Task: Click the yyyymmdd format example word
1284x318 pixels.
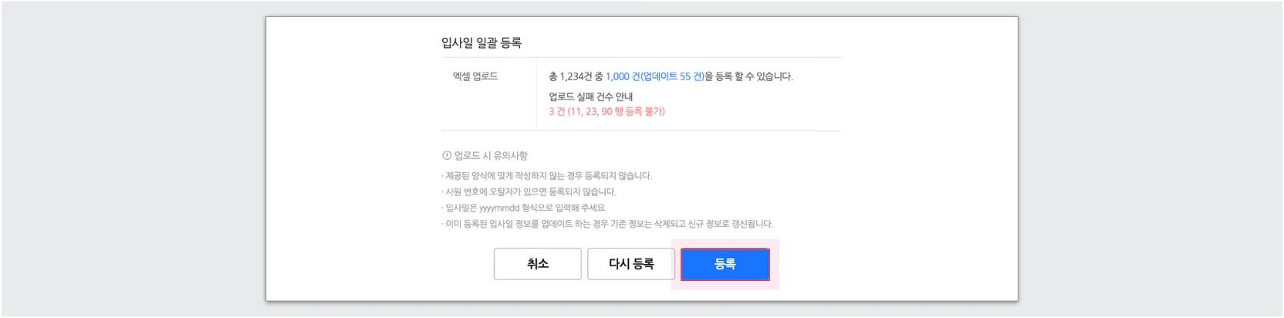Action: [499, 208]
